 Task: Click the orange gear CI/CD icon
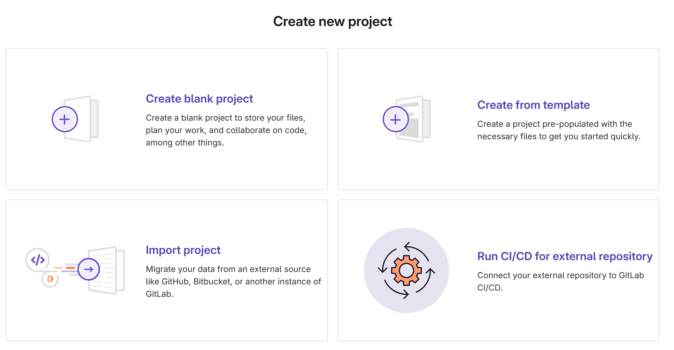406,270
